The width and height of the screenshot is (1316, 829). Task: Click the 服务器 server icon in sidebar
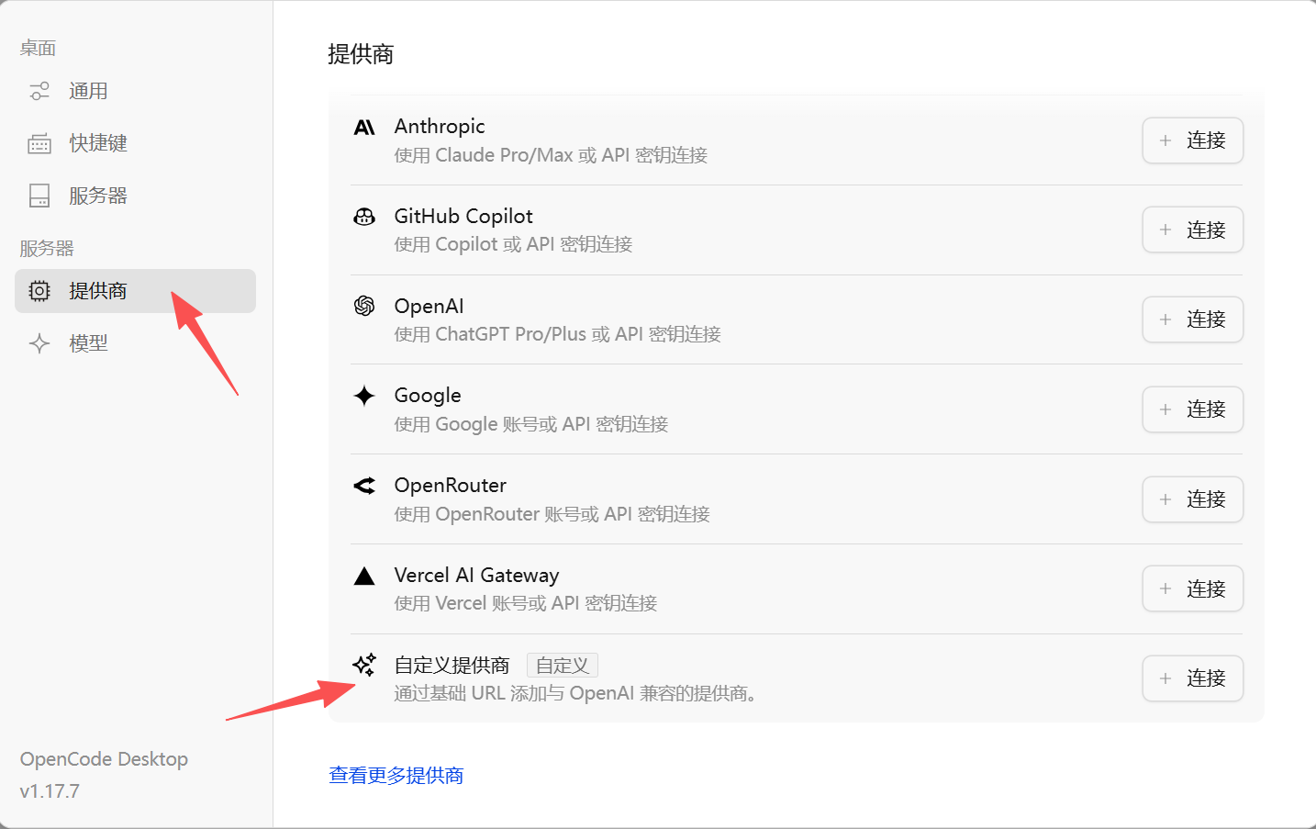pos(39,196)
